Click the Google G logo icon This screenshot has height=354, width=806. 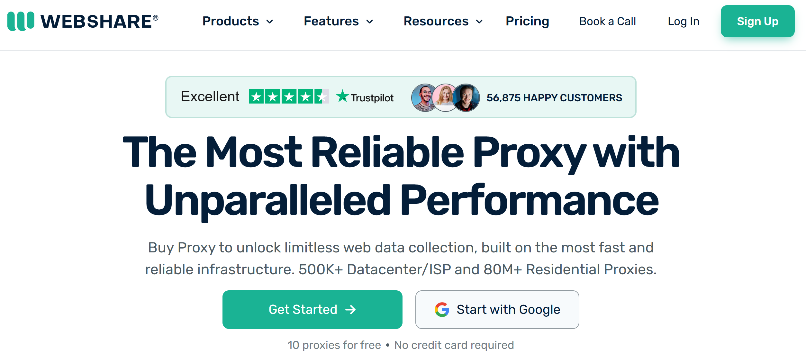[442, 310]
